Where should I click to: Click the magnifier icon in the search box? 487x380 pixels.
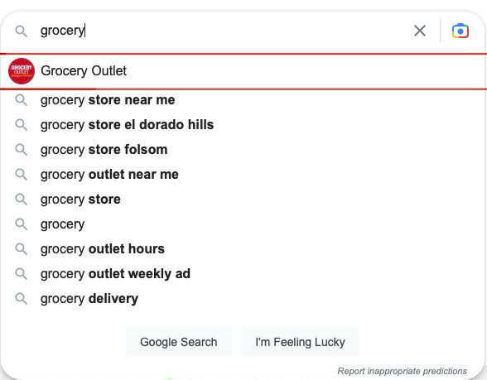click(x=22, y=31)
